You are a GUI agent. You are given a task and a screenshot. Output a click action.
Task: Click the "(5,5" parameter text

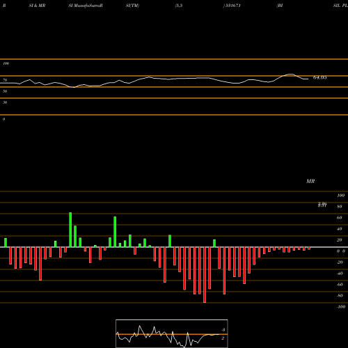179,6
